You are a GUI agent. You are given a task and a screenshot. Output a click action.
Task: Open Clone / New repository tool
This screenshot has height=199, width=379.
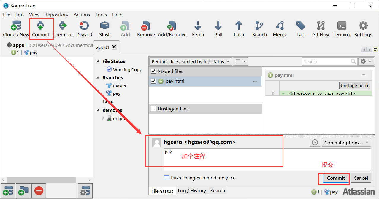click(16, 29)
